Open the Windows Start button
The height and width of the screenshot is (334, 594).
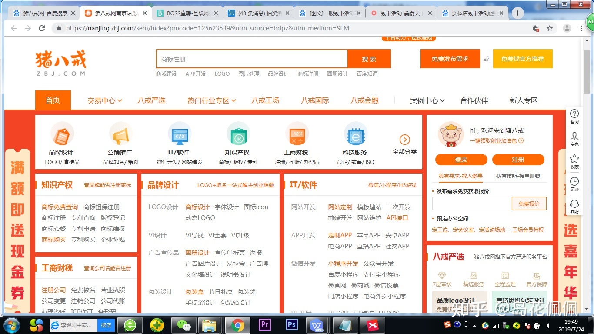coord(11,325)
